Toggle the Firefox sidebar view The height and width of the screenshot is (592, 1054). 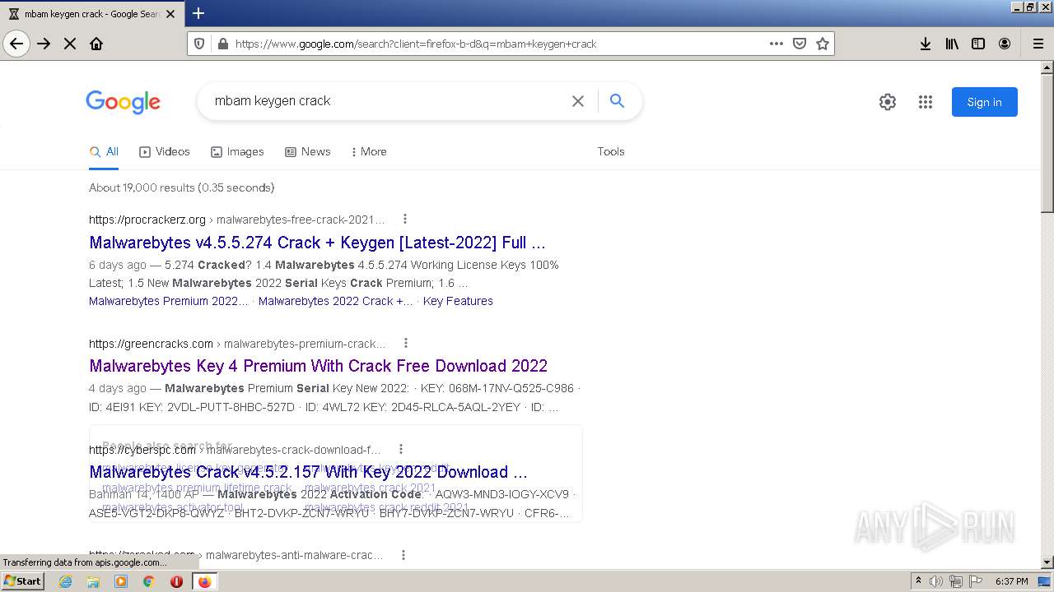[x=978, y=44]
